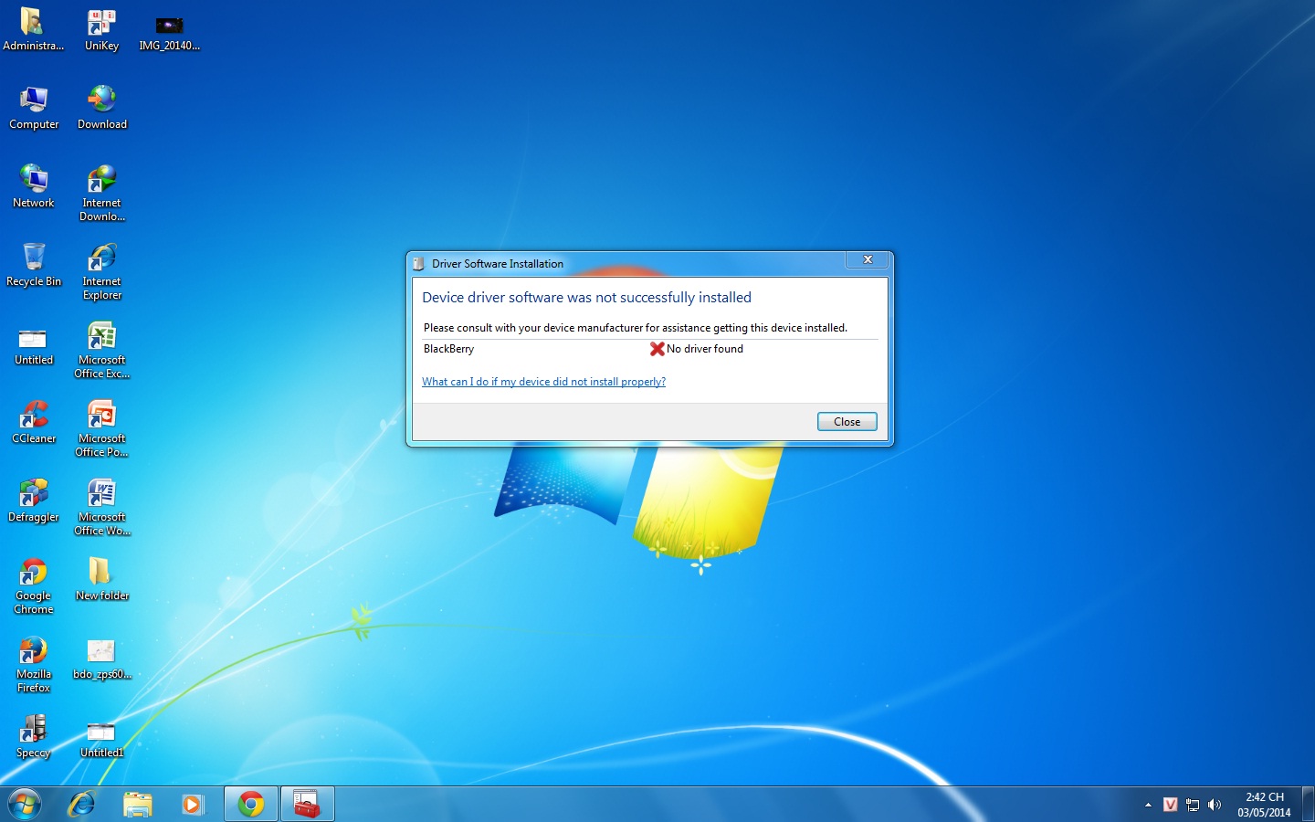Open the Windows Start menu

coord(25,805)
